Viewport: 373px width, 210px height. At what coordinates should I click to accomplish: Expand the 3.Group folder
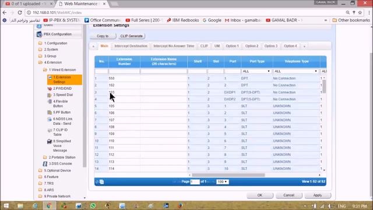tap(40, 56)
